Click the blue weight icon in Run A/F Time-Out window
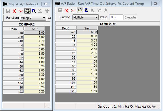Image resolution: width=163 pixels, height=111 pixels. 86,10
